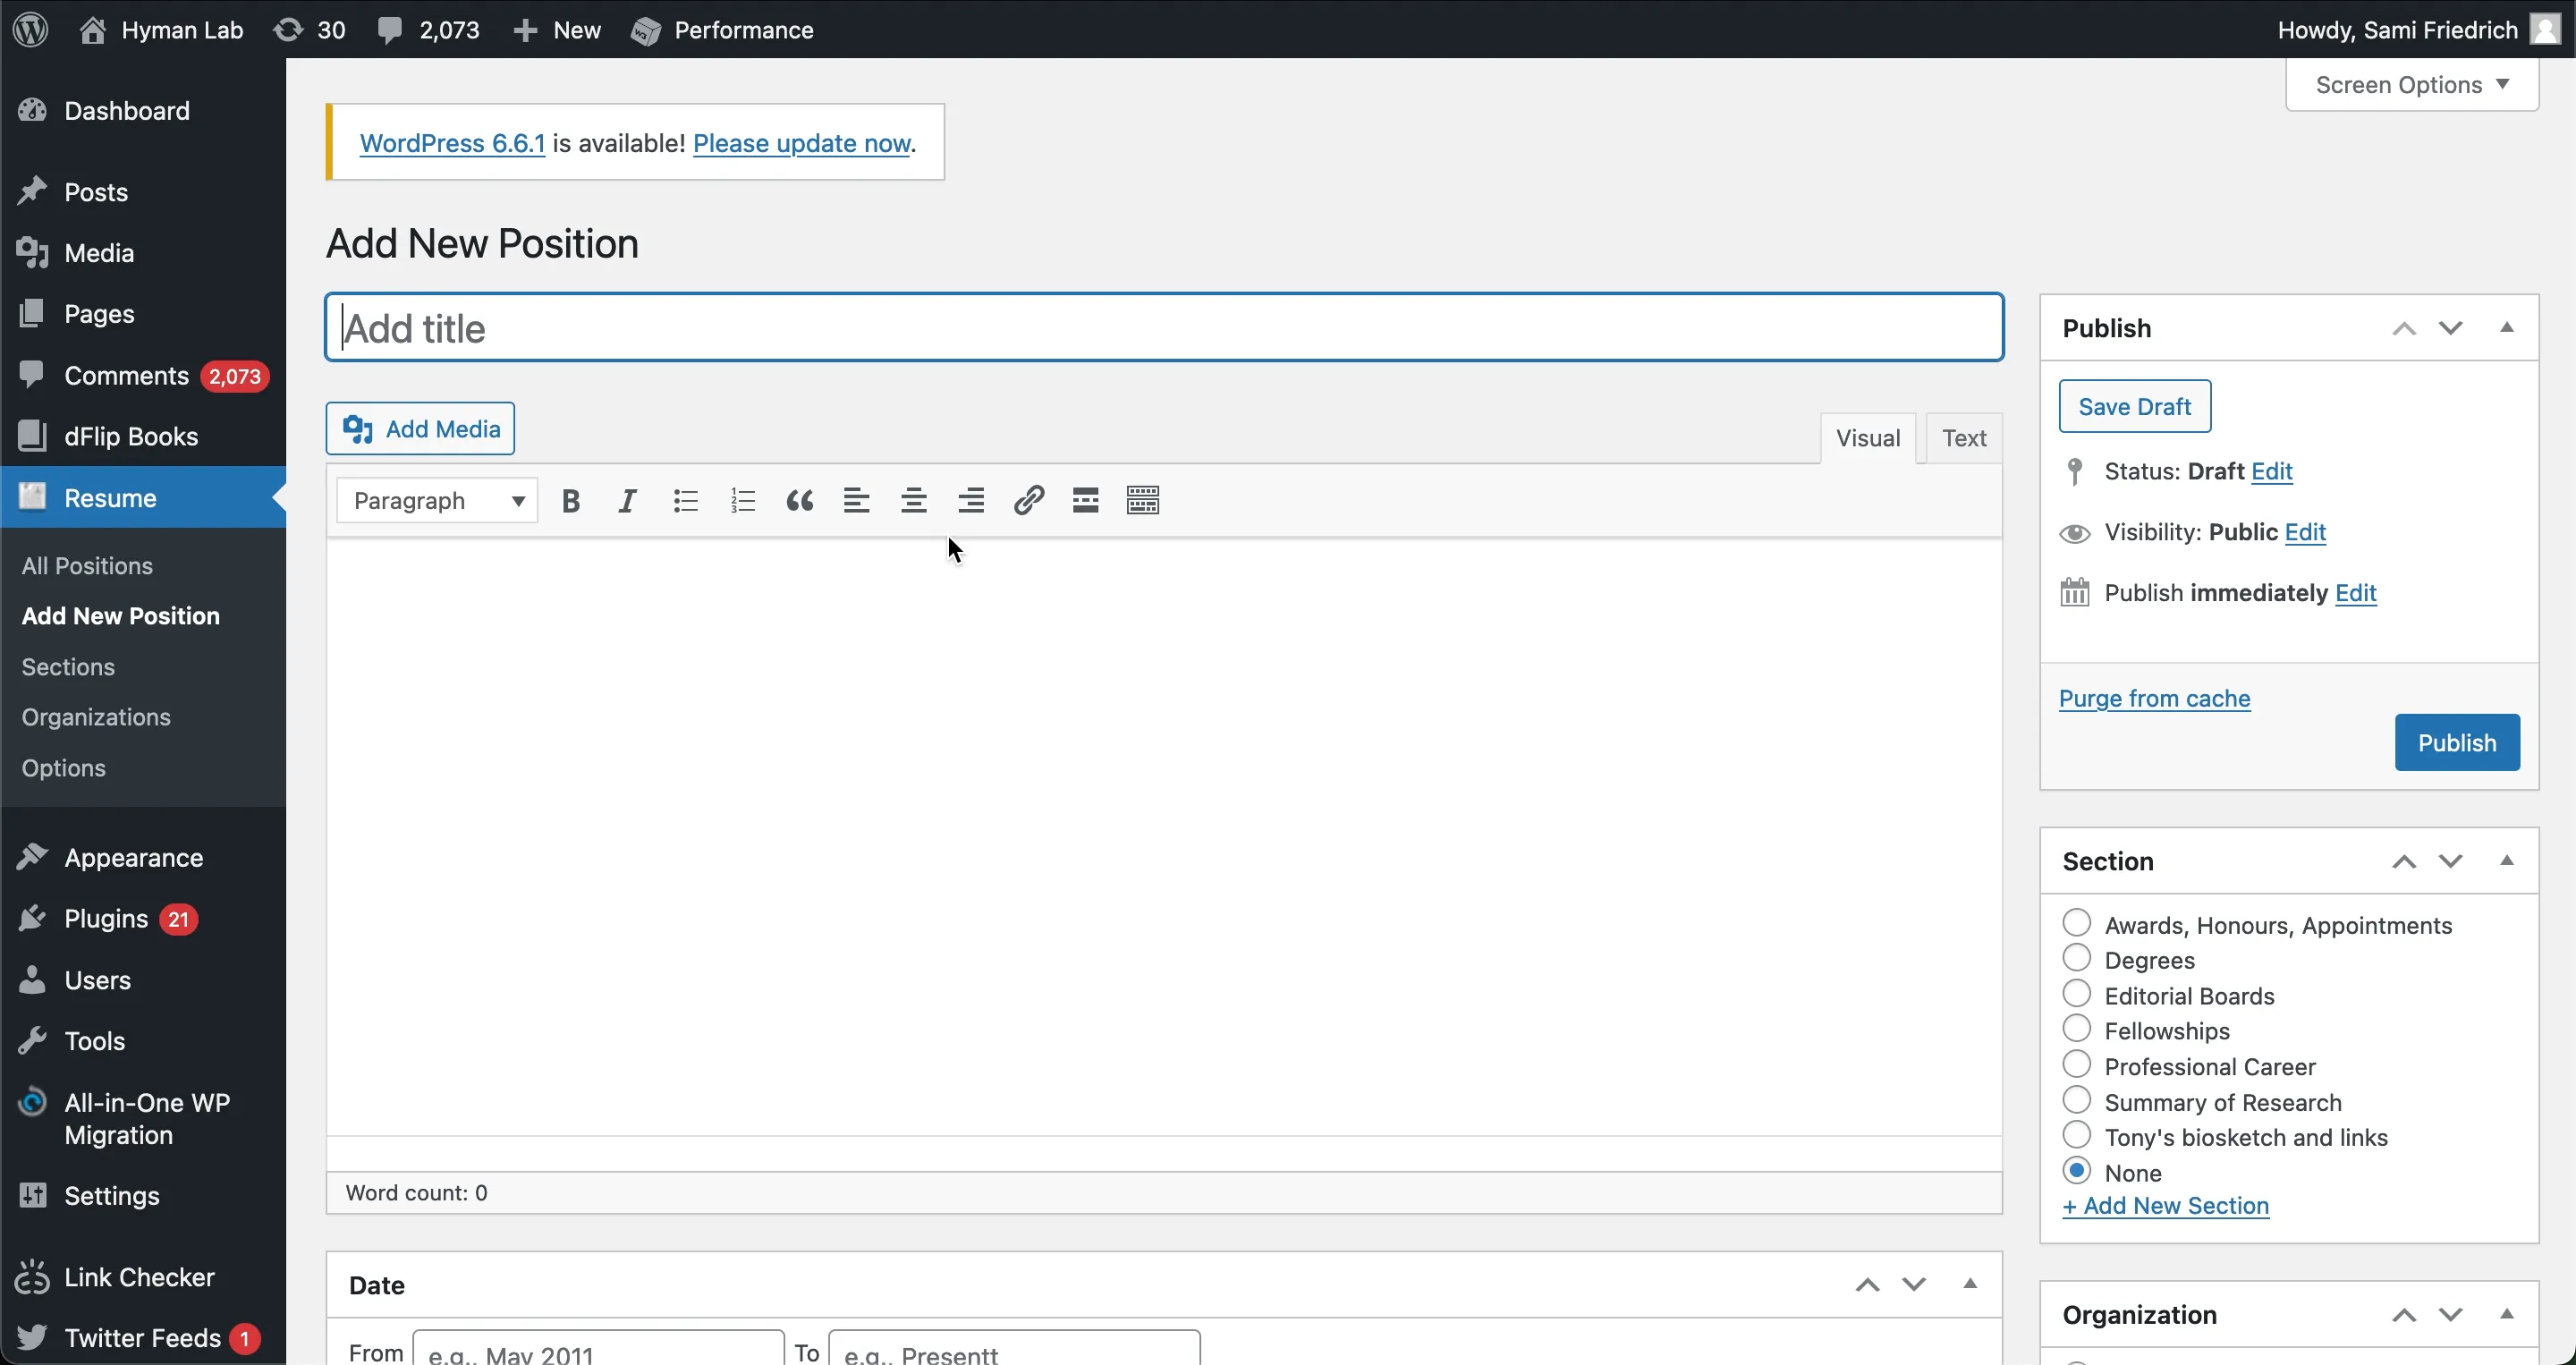2576x1365 pixels.
Task: Expand the Screen Options panel
Action: click(2411, 85)
